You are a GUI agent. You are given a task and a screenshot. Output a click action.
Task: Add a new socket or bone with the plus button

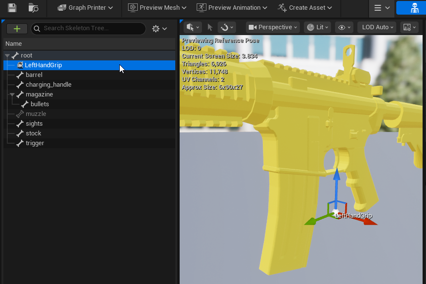[17, 29]
